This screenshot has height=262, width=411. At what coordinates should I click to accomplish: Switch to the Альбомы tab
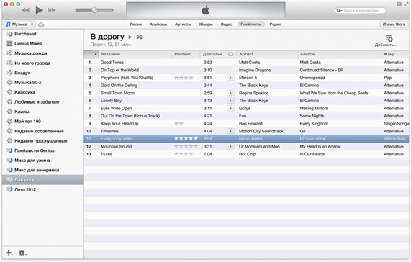(x=158, y=24)
